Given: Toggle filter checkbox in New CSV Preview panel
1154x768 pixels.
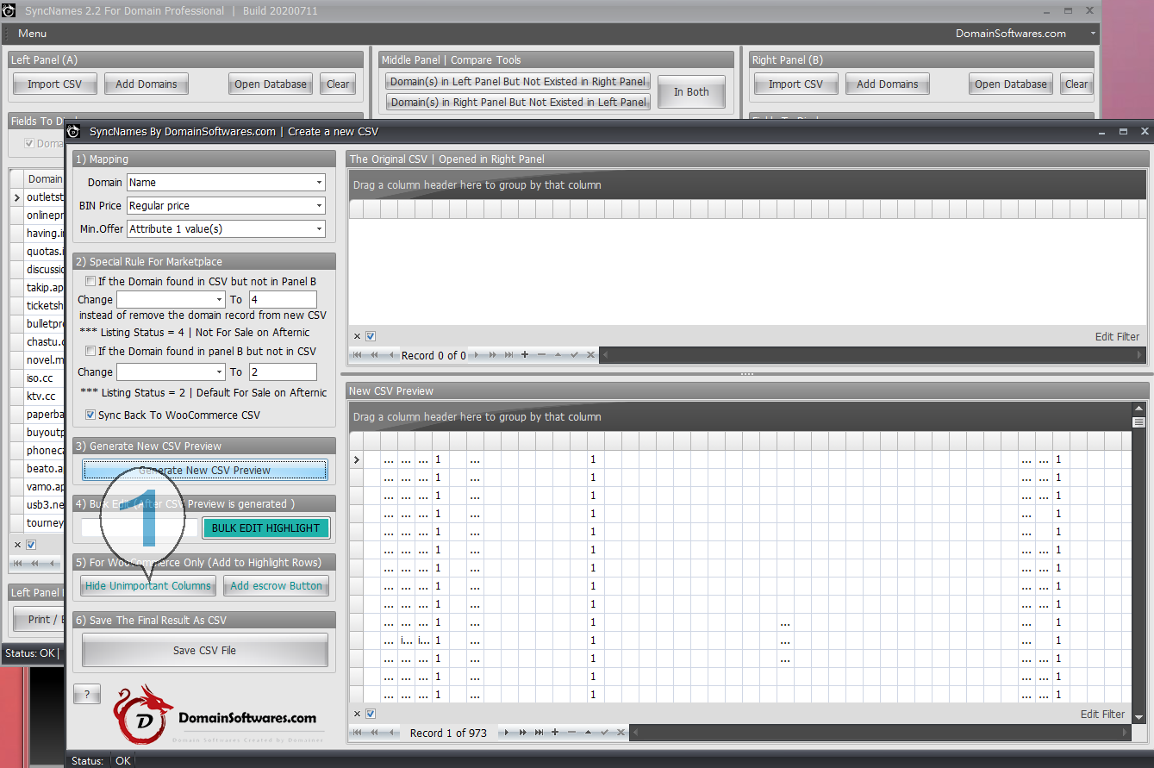Looking at the screenshot, I should point(371,714).
